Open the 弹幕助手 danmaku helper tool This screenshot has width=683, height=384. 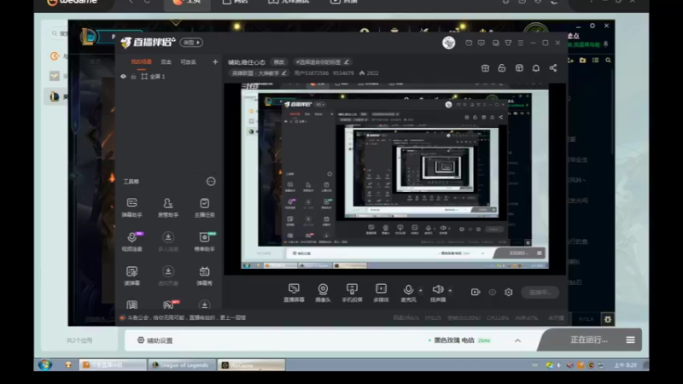[132, 207]
